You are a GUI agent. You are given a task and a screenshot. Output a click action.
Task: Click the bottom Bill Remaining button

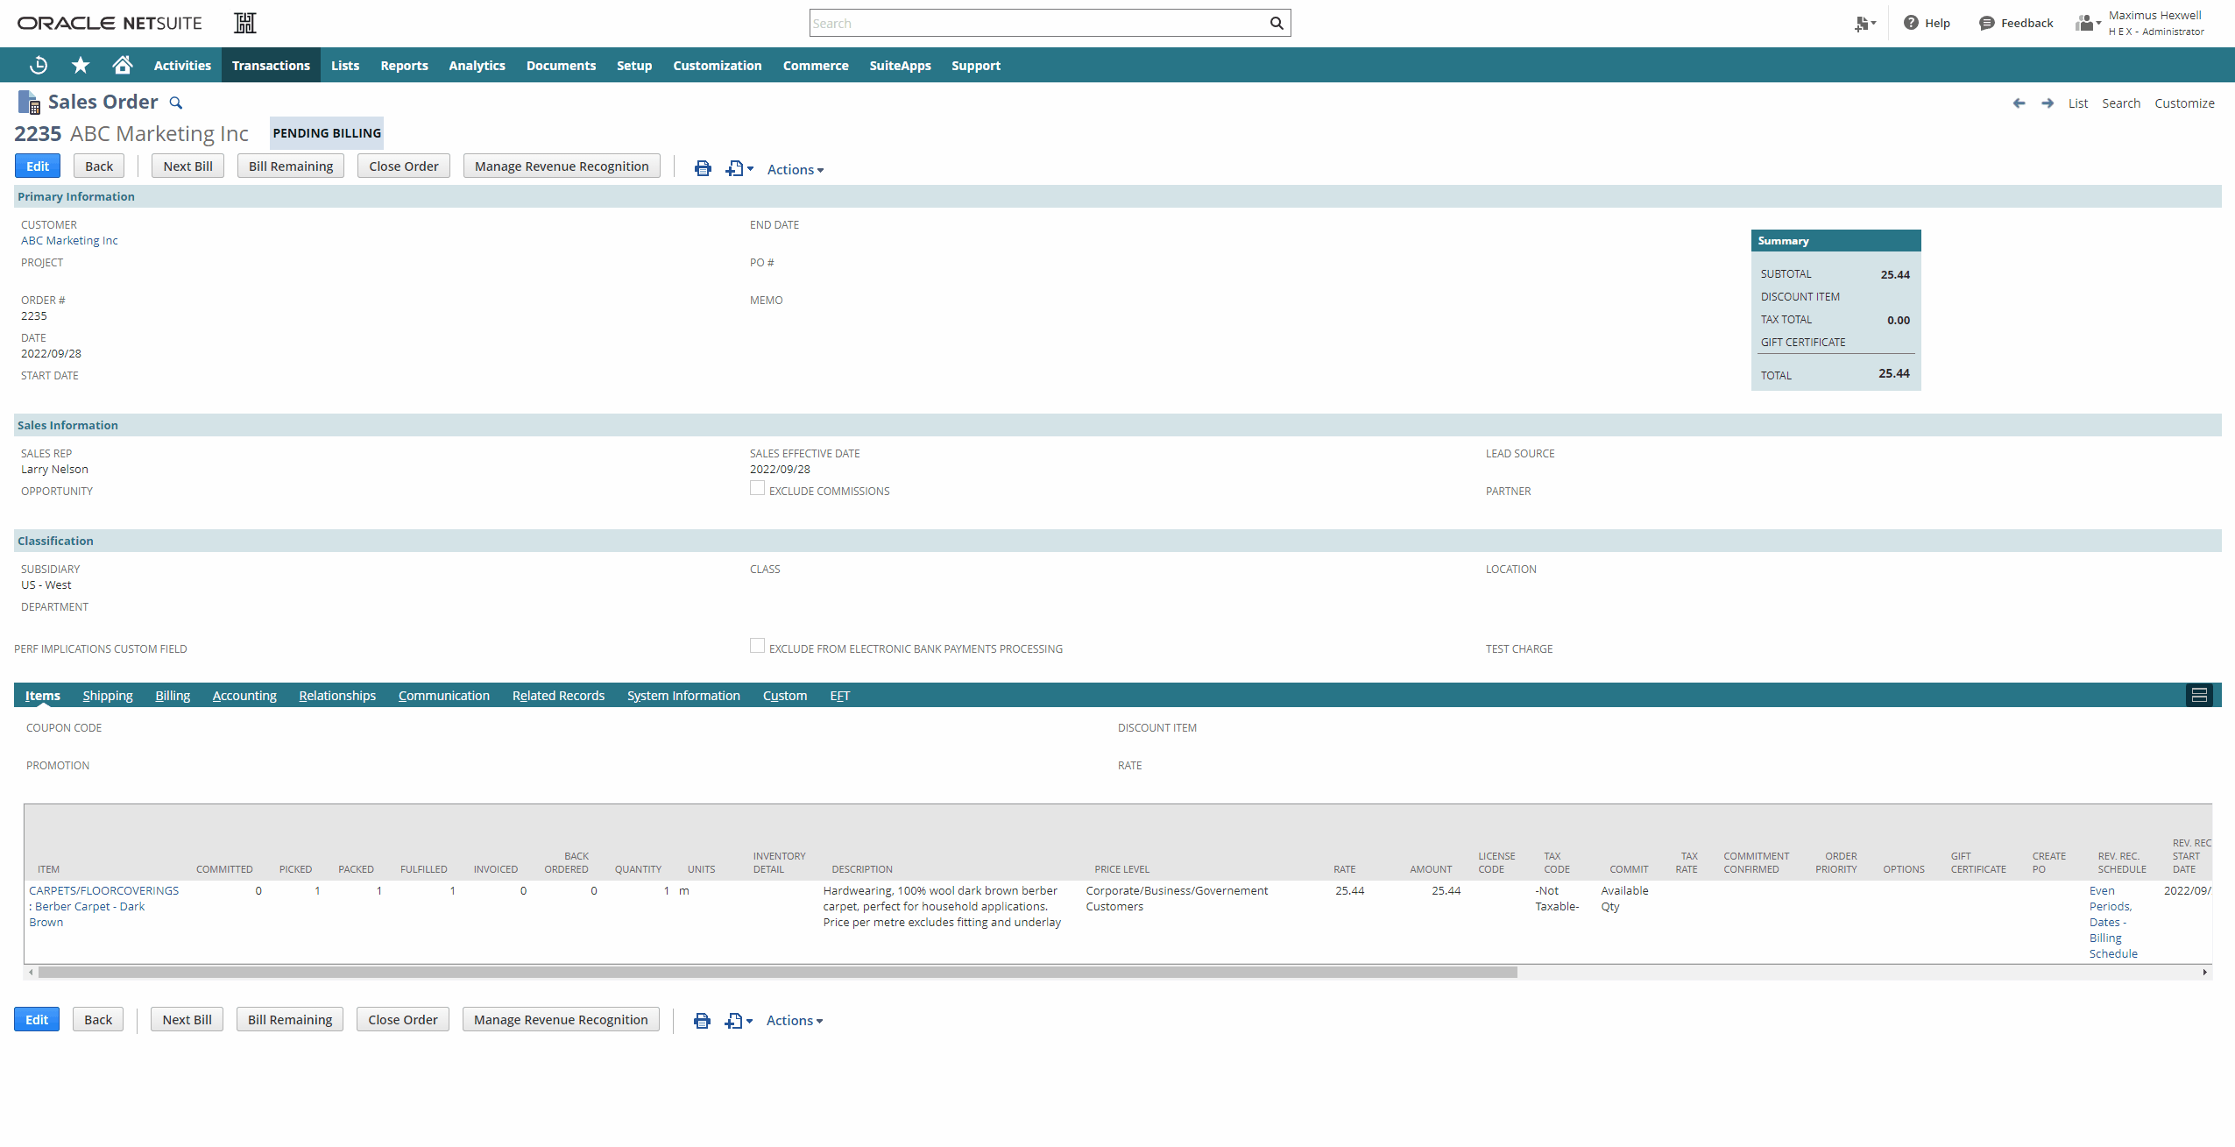[290, 1019]
